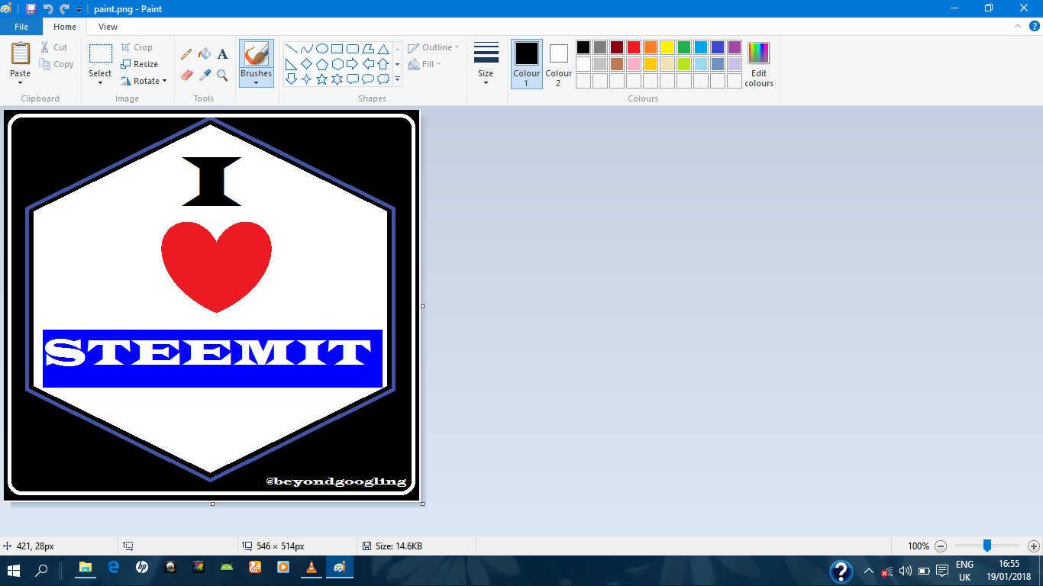Viewport: 1043px width, 586px height.
Task: Choose the Four-point star shape
Action: click(306, 79)
